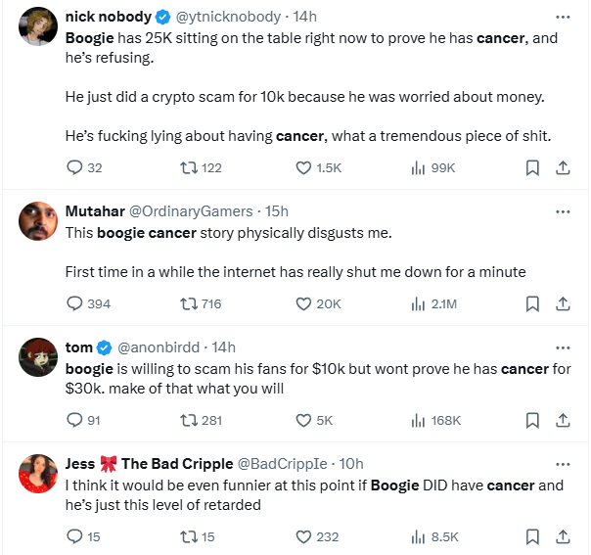Screen dimensions: 591x555
Task: Bookmark Jess's tweet
Action: pos(532,537)
